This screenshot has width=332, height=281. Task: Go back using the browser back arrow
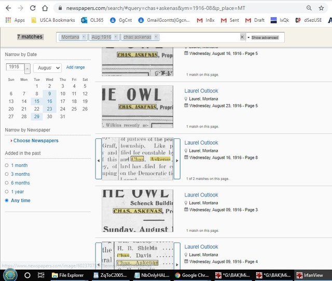[x=8, y=8]
